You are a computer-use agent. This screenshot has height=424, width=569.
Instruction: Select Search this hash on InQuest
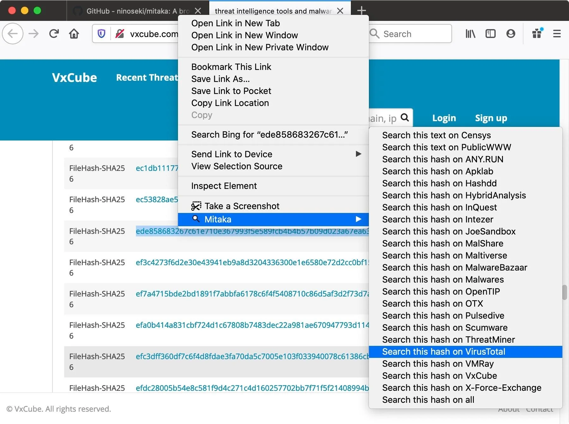tap(439, 207)
